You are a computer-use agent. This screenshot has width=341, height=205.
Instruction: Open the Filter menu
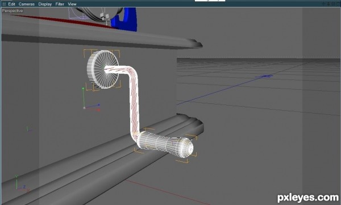(60, 4)
